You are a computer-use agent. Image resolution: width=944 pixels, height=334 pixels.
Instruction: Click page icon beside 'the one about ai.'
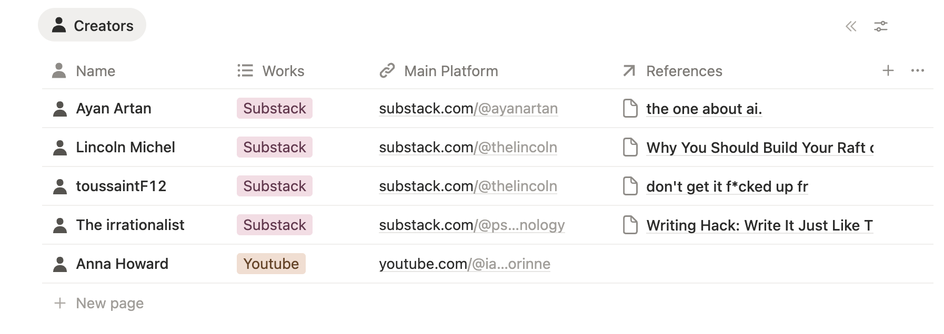630,109
